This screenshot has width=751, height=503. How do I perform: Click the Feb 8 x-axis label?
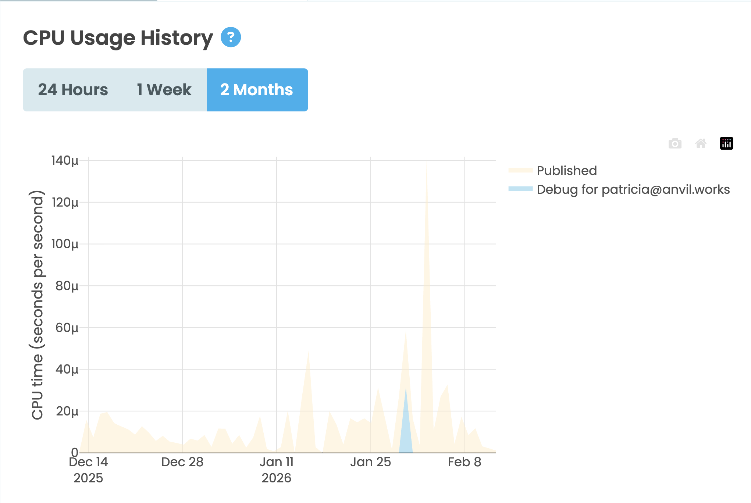(465, 462)
